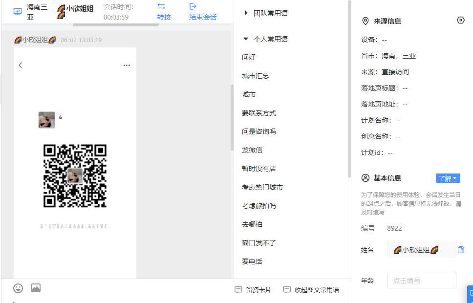
Task: Click the phrase panel vertical scrollbar
Action: pyautogui.click(x=349, y=89)
